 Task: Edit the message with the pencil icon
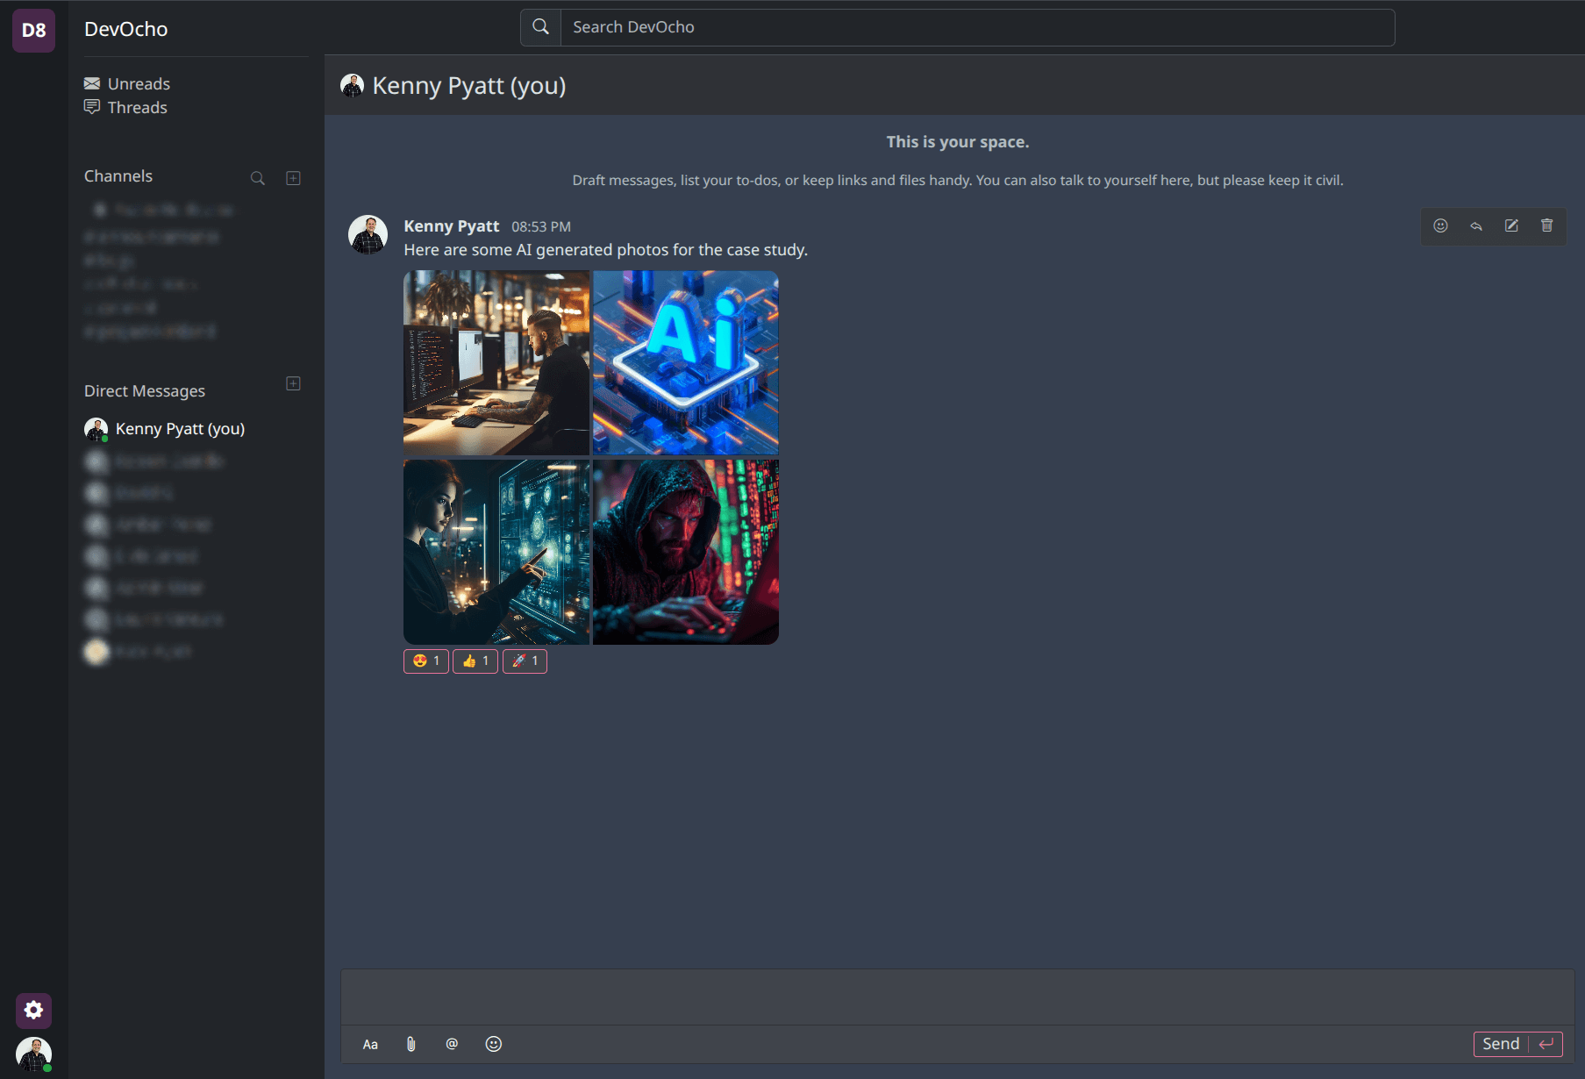1510,225
